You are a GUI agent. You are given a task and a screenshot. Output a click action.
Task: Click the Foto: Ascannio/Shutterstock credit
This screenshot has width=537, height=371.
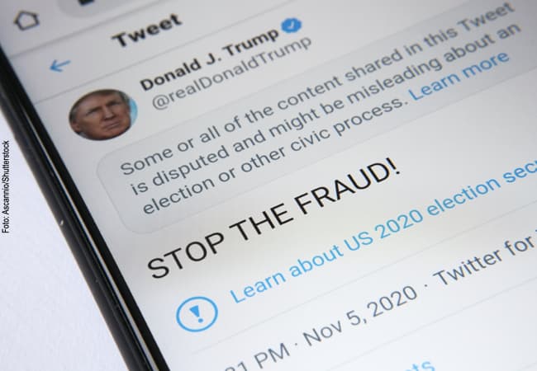(6, 187)
